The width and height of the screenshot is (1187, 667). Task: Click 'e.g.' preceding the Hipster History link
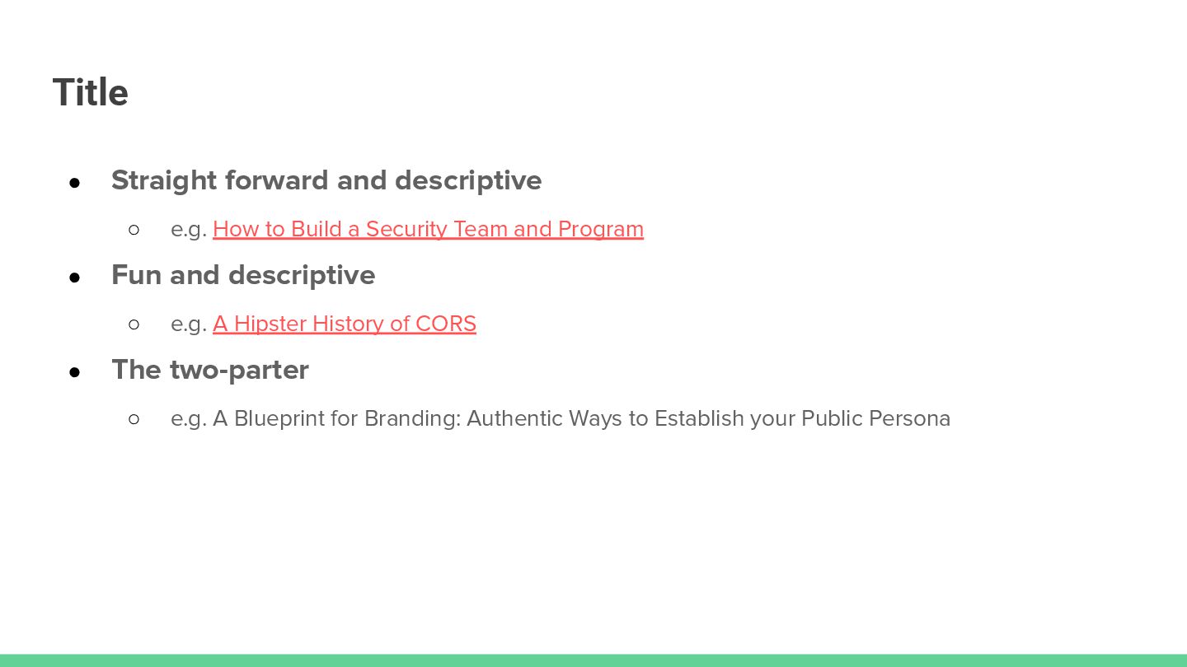pos(189,324)
